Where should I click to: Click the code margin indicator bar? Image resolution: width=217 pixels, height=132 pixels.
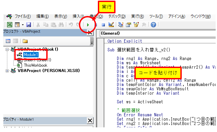[x=101, y=83]
